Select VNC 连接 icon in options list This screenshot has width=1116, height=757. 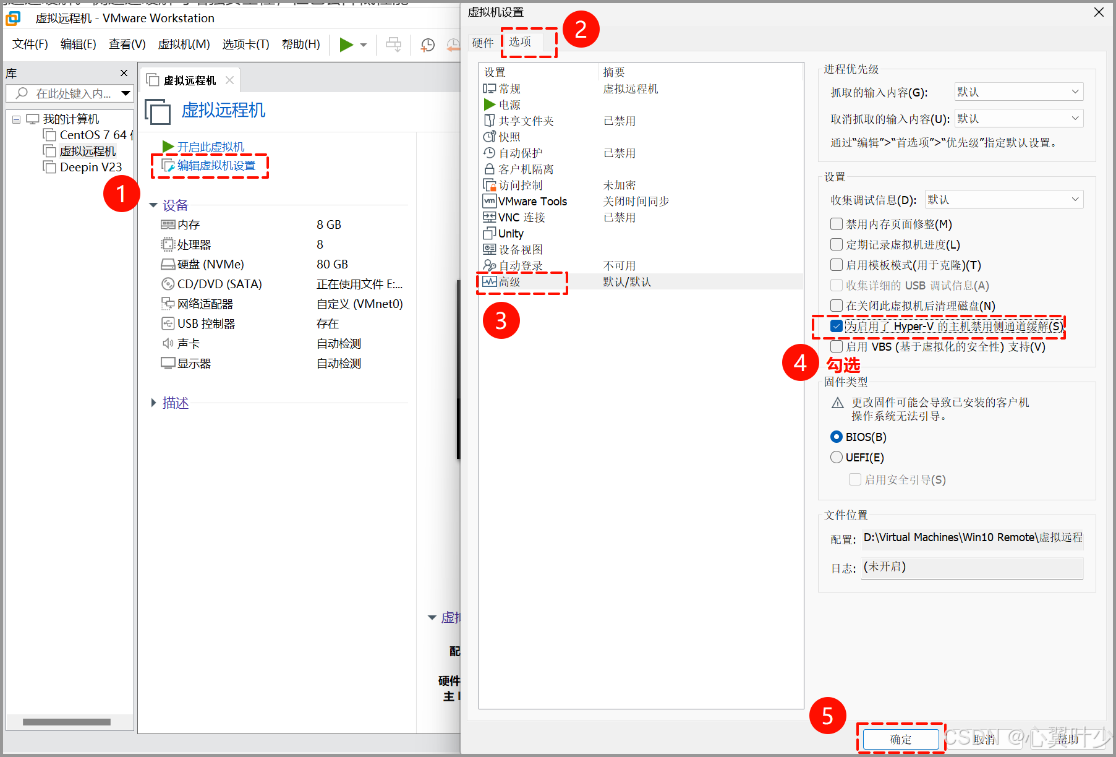click(x=490, y=217)
